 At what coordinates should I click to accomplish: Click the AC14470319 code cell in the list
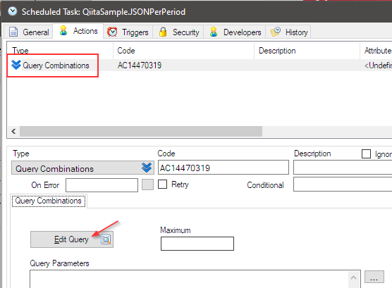click(140, 65)
